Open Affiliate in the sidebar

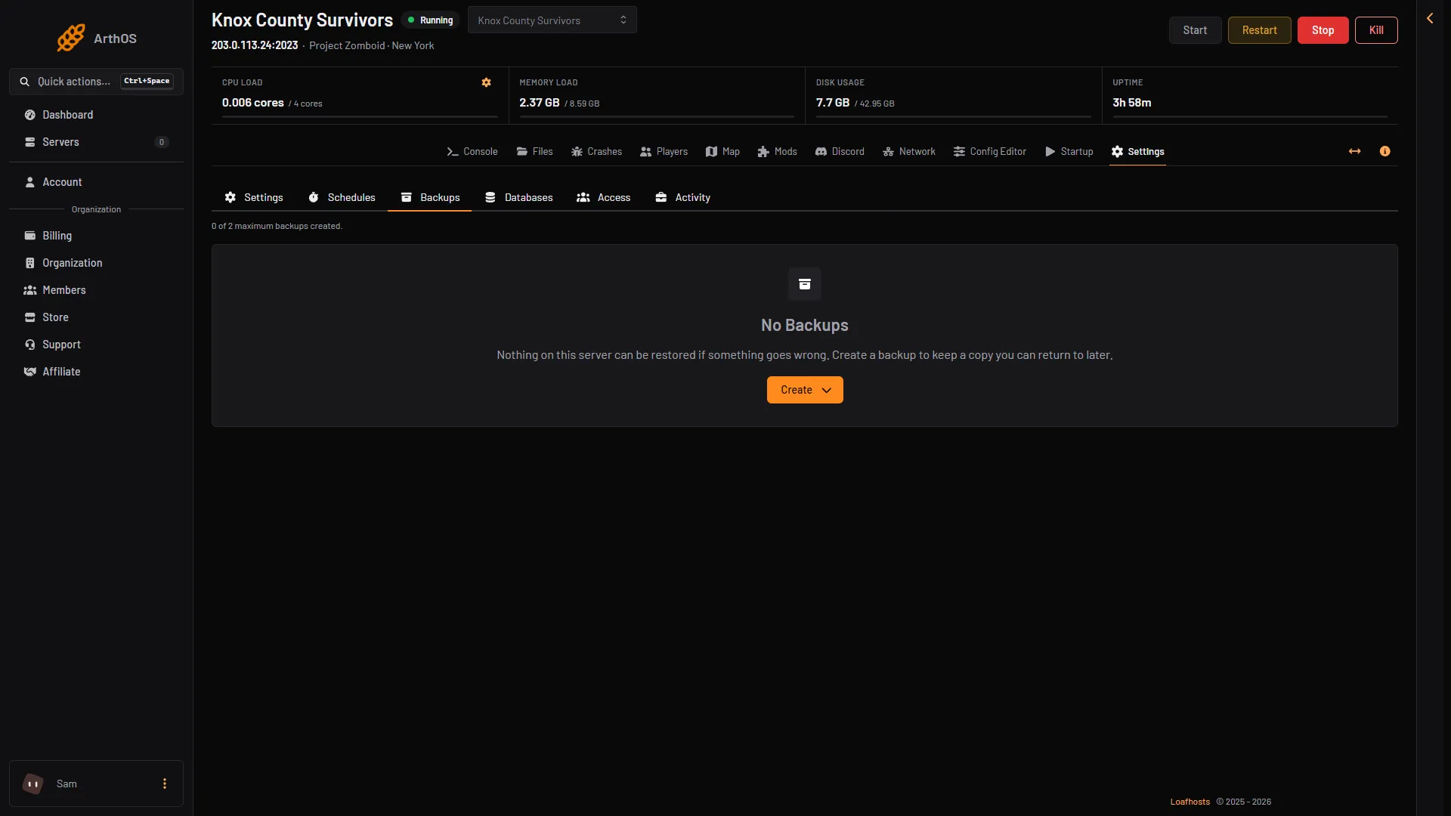[96, 372]
